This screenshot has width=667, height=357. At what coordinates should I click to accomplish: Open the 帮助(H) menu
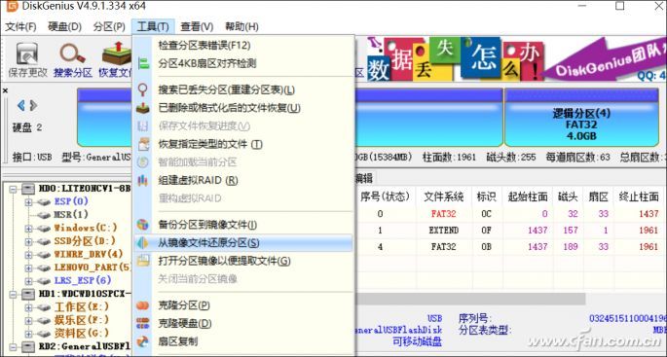[x=241, y=27]
